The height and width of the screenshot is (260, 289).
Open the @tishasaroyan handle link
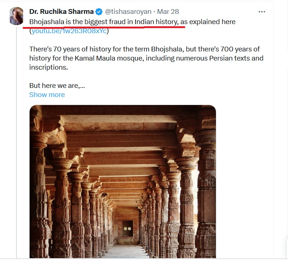[x=128, y=12]
